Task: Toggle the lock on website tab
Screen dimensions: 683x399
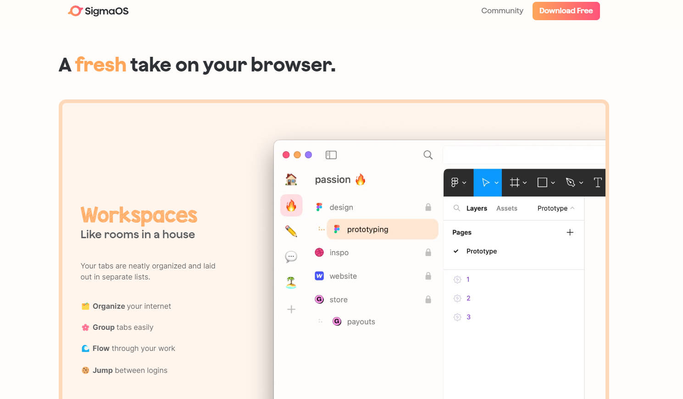Action: coord(428,276)
